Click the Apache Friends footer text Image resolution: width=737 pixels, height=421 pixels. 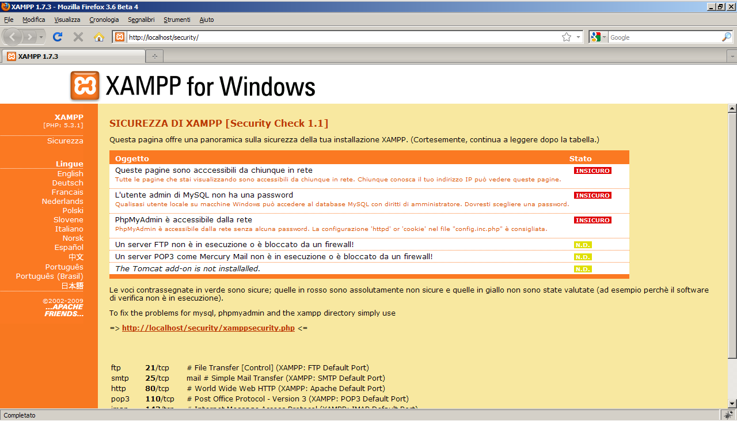(64, 310)
